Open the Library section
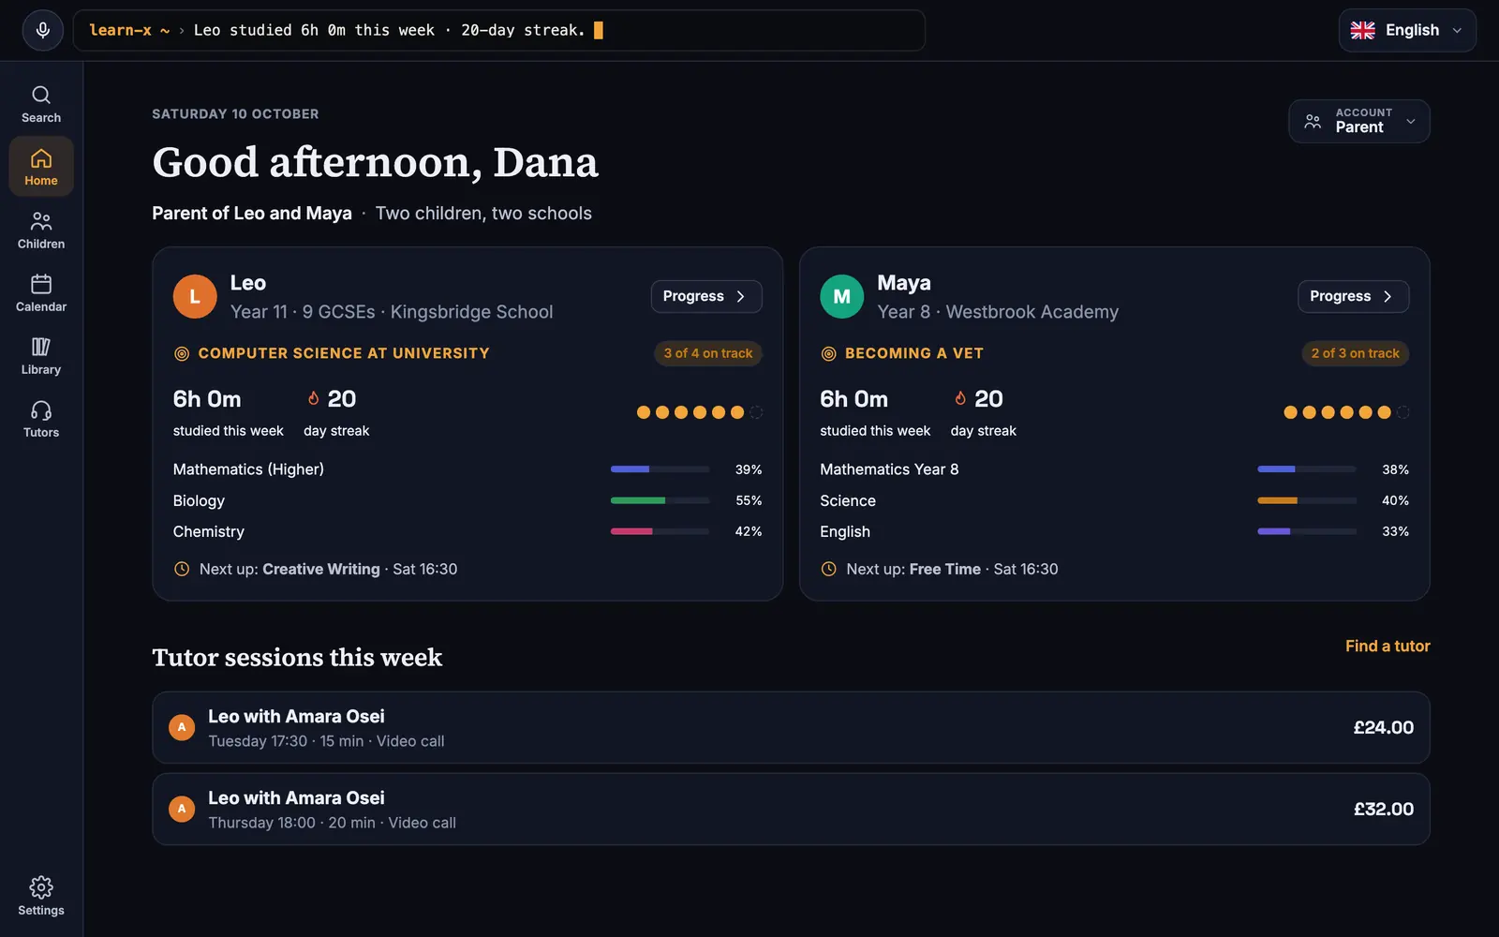 (41, 355)
